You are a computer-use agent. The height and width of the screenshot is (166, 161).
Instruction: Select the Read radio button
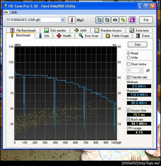129,53
